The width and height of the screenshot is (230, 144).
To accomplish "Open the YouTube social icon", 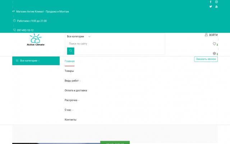I will tap(216, 6).
